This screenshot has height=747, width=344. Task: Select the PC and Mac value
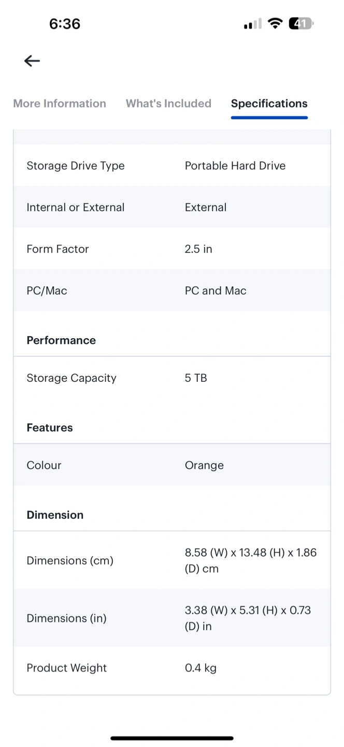pyautogui.click(x=216, y=290)
